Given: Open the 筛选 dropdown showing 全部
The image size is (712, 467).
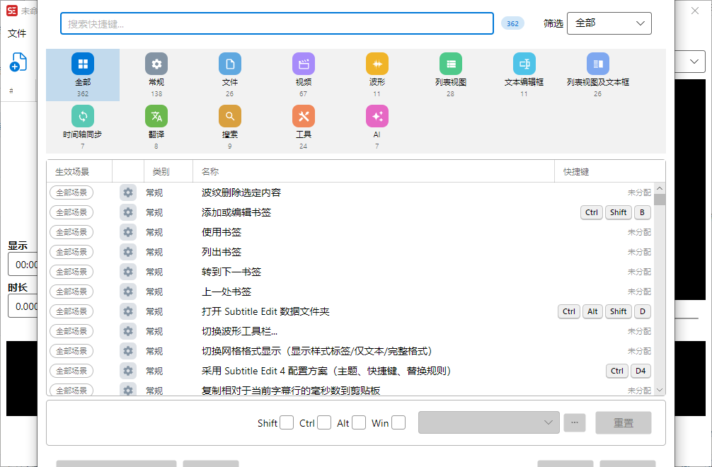Looking at the screenshot, I should pos(609,23).
